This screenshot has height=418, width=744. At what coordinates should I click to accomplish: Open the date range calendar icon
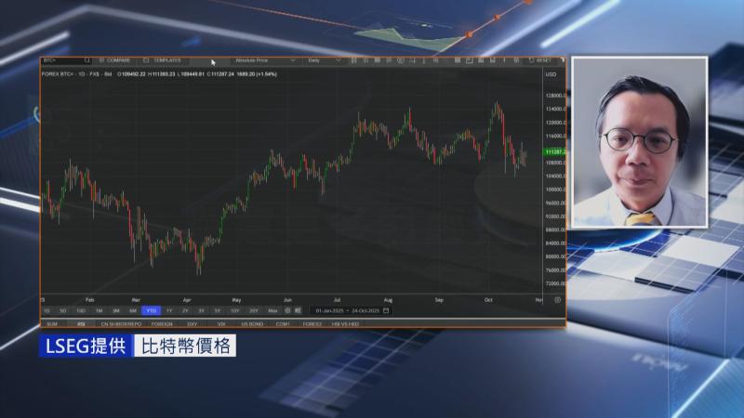pyautogui.click(x=386, y=310)
